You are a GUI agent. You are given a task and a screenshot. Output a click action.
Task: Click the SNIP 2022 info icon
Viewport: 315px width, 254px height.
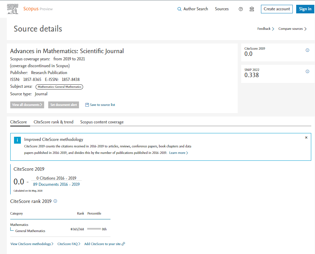307,72
